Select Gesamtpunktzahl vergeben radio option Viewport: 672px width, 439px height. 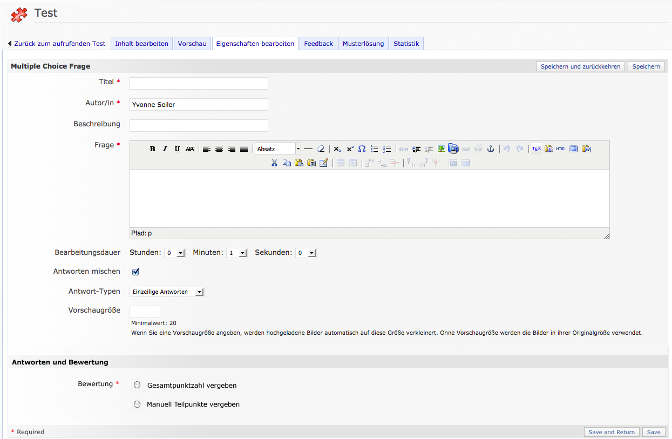(x=137, y=385)
